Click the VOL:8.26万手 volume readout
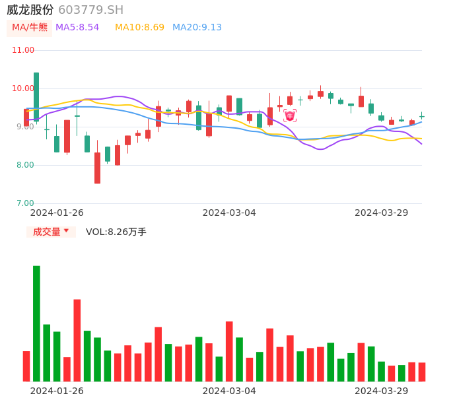453x400 pixels. click(x=116, y=232)
